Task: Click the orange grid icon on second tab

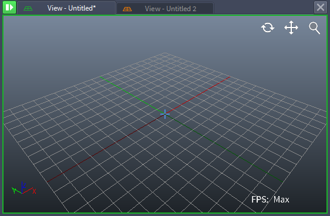Action: tap(127, 9)
